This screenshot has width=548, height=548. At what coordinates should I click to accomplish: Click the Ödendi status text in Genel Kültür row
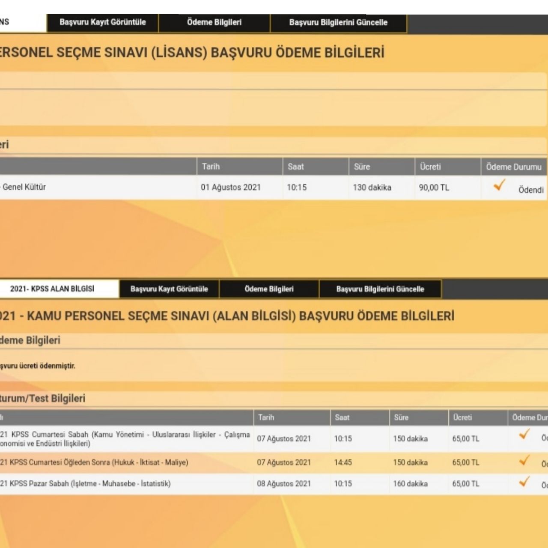(531, 190)
